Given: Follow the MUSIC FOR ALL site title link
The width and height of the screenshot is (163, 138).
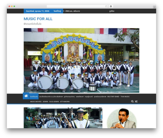Looking at the screenshot, I should tap(38, 19).
